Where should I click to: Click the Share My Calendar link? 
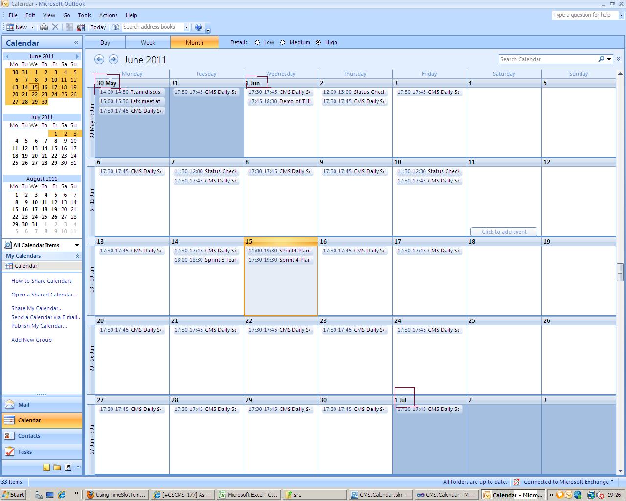[37, 308]
